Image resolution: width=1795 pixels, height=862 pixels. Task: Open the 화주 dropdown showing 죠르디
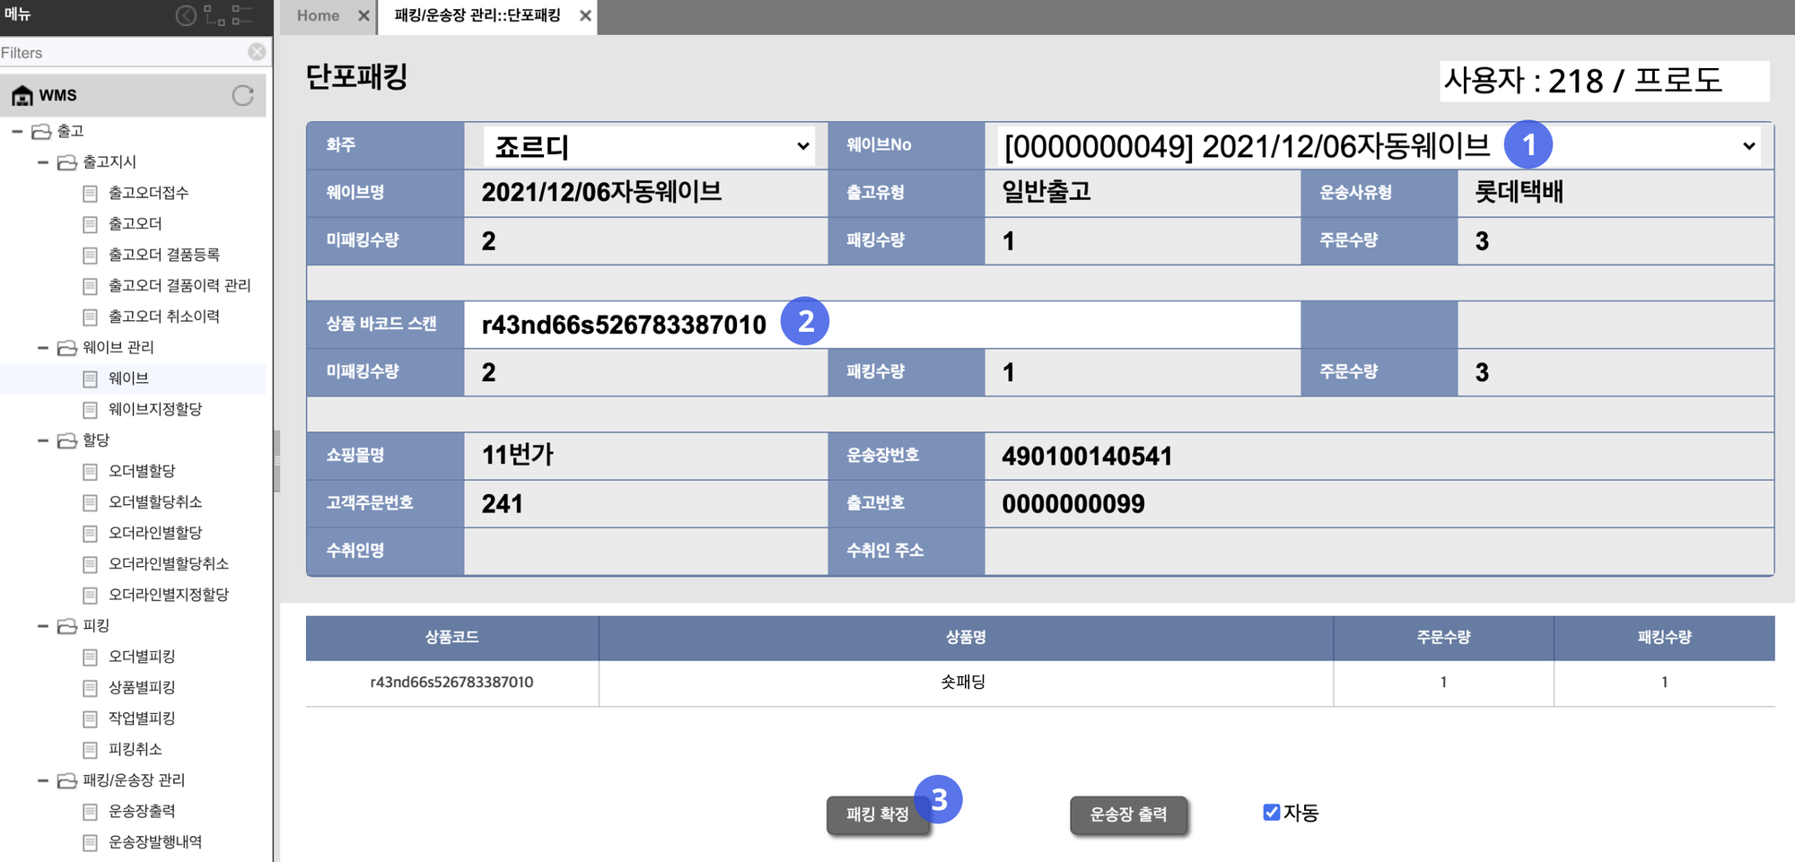(x=649, y=146)
